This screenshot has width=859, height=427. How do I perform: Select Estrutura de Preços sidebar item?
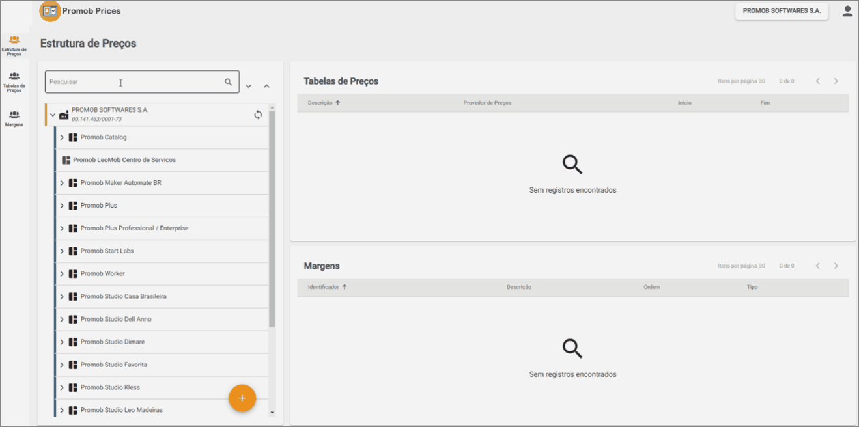coord(14,46)
